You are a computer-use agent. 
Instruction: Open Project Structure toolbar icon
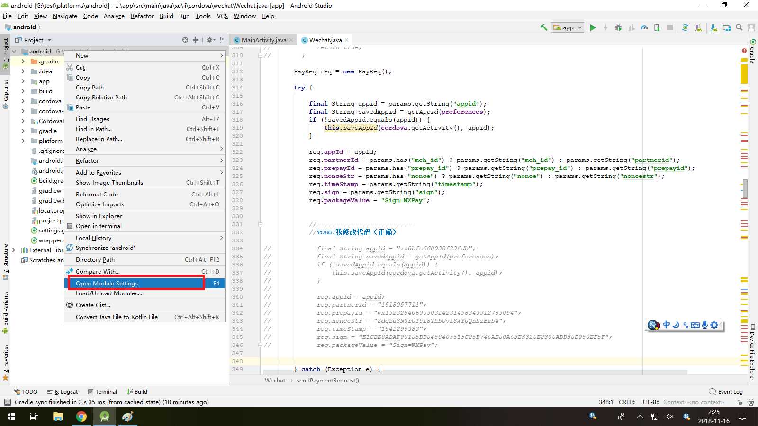pyautogui.click(x=726, y=27)
